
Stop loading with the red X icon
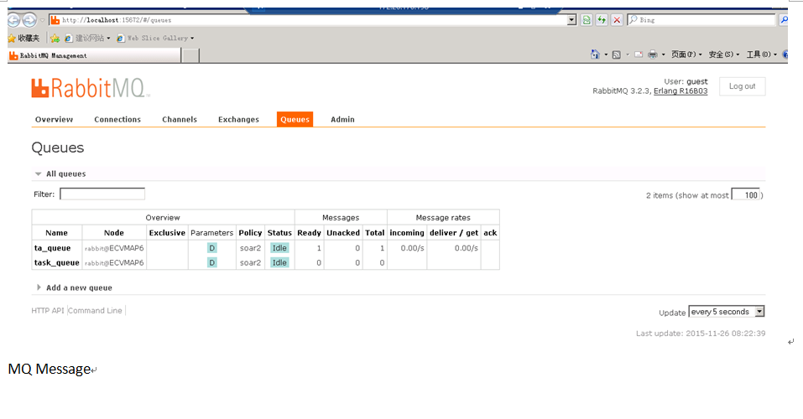click(617, 20)
